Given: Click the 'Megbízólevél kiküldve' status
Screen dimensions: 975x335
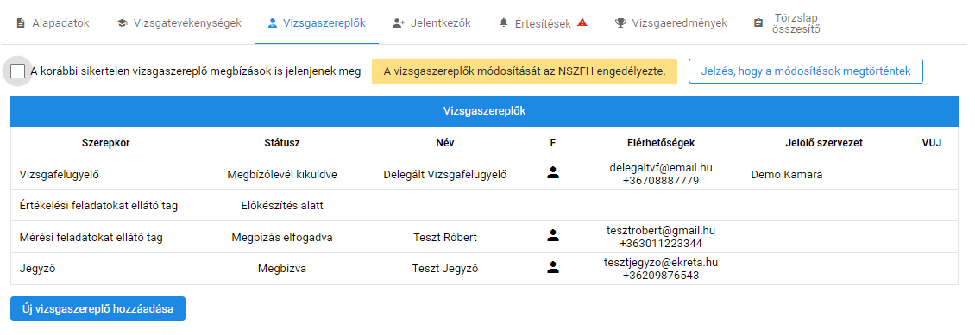Looking at the screenshot, I should point(281,174).
